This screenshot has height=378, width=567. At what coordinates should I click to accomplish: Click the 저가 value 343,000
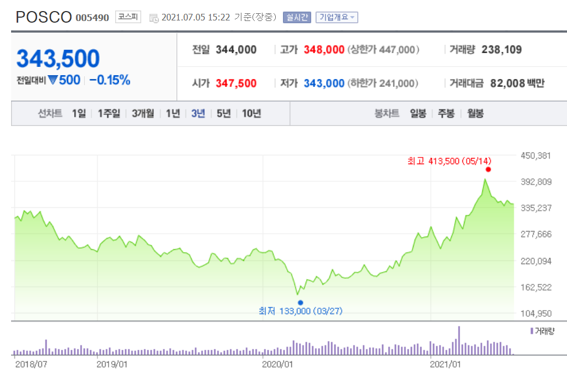click(x=324, y=83)
